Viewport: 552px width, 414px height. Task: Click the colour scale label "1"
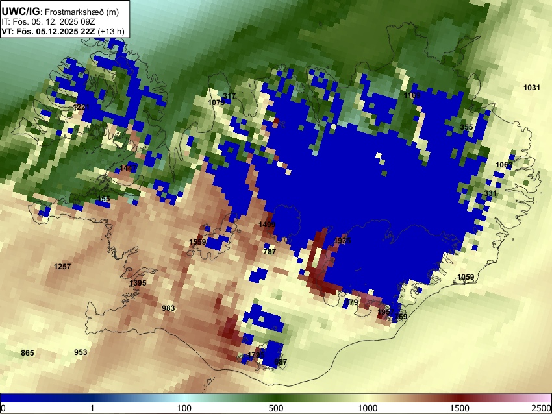coord(92,408)
